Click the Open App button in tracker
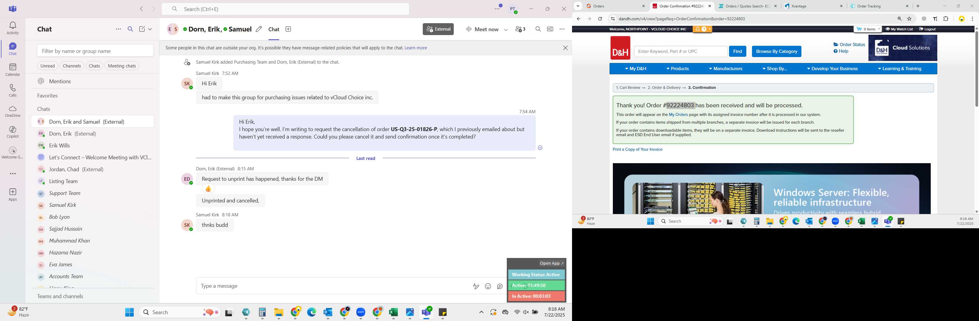The height and width of the screenshot is (321, 979). tap(552, 263)
